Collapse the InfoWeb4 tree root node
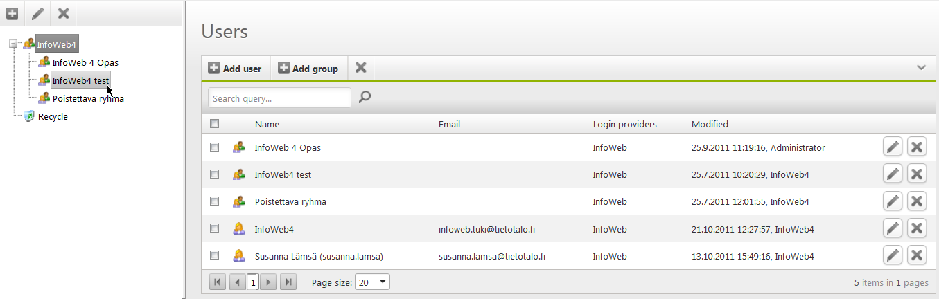 pyautogui.click(x=13, y=44)
